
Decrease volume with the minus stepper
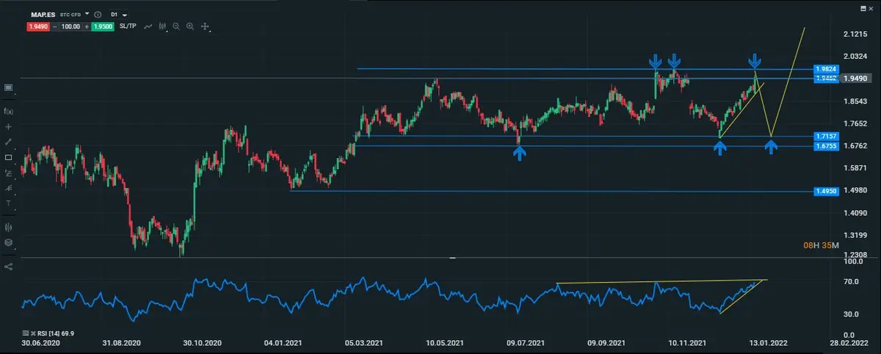pos(54,26)
